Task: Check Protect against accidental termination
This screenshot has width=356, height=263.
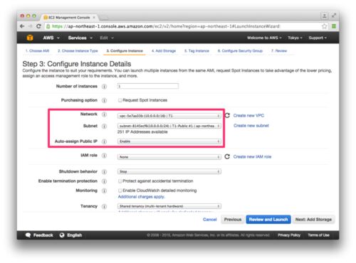Action: 120,181
